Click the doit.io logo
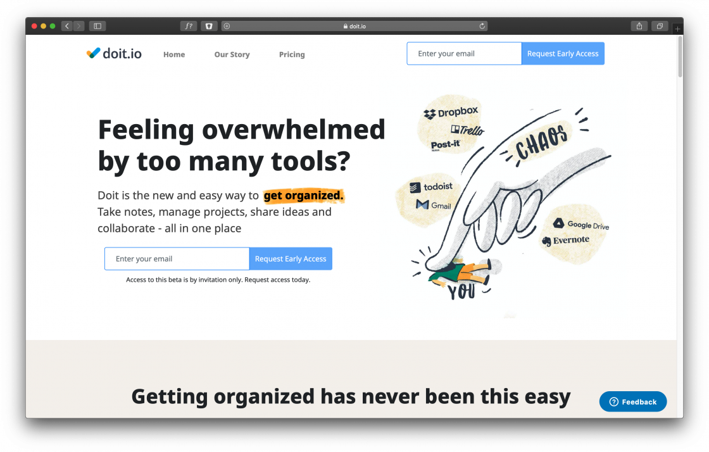This screenshot has width=709, height=452. [114, 54]
